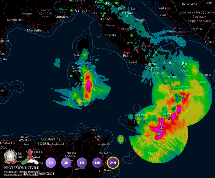215x178 pixels.
Task: Select red marker beside the Abruzzo label
Action: pyautogui.click(x=137, y=50)
